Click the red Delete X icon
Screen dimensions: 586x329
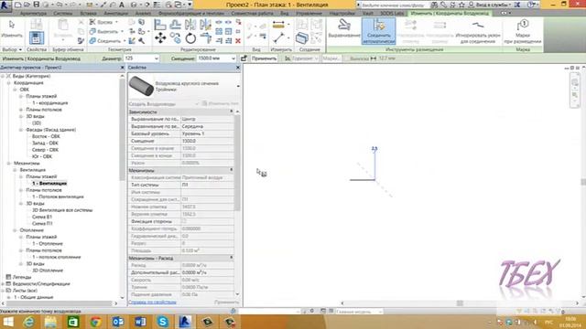pos(238,40)
